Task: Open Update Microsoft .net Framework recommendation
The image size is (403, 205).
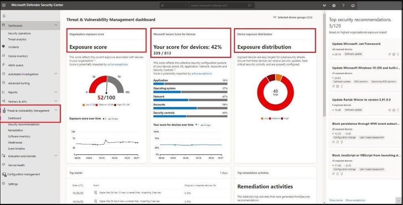Action: [356, 44]
